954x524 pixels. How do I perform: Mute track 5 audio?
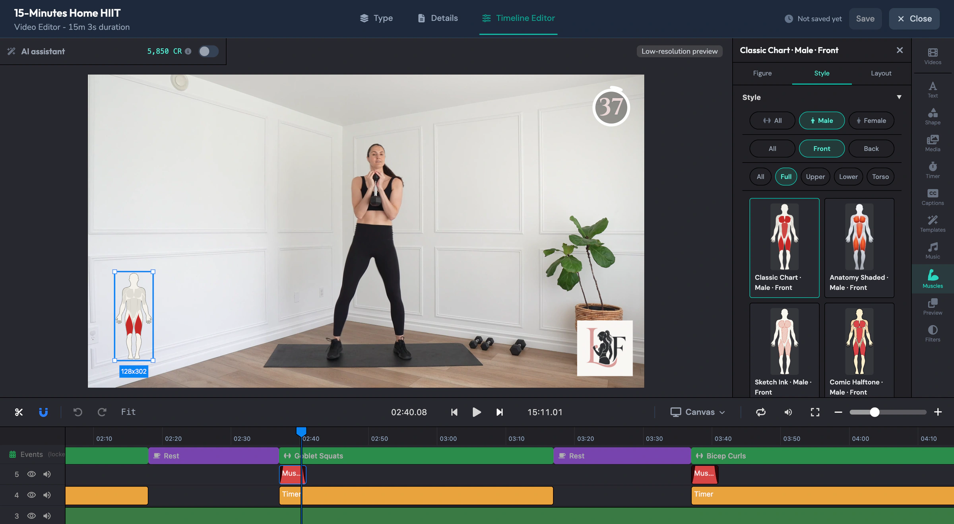[47, 474]
